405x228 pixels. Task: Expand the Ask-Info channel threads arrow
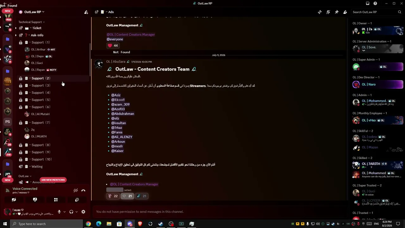[16, 35]
